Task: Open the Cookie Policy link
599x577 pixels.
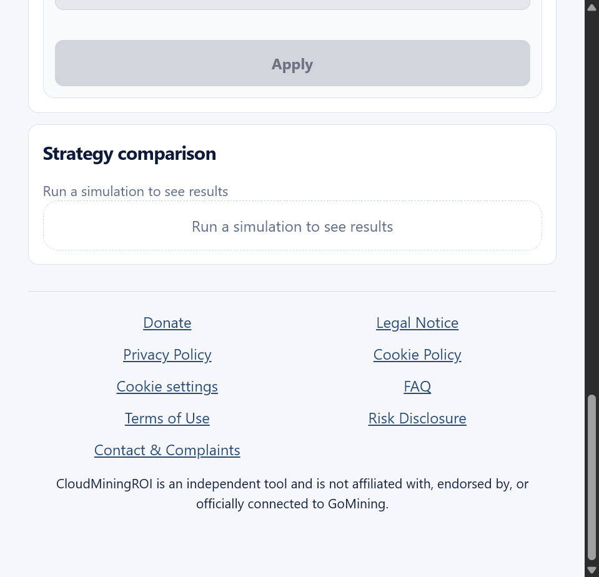Action: click(417, 355)
